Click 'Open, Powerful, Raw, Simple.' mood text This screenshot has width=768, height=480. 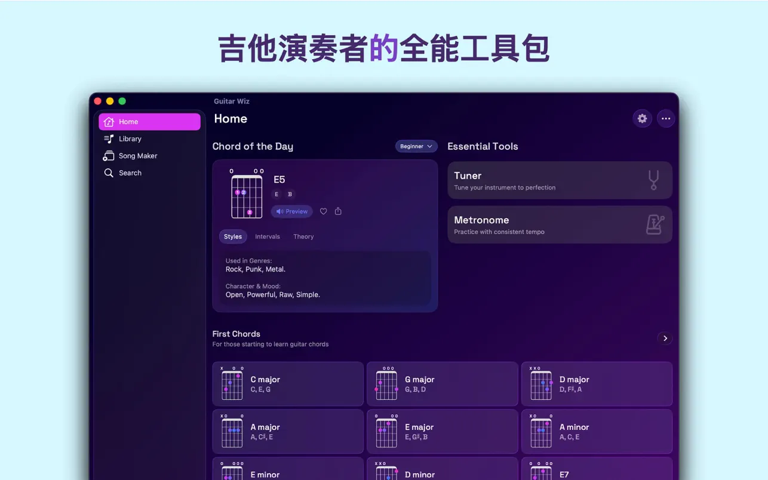coord(273,295)
